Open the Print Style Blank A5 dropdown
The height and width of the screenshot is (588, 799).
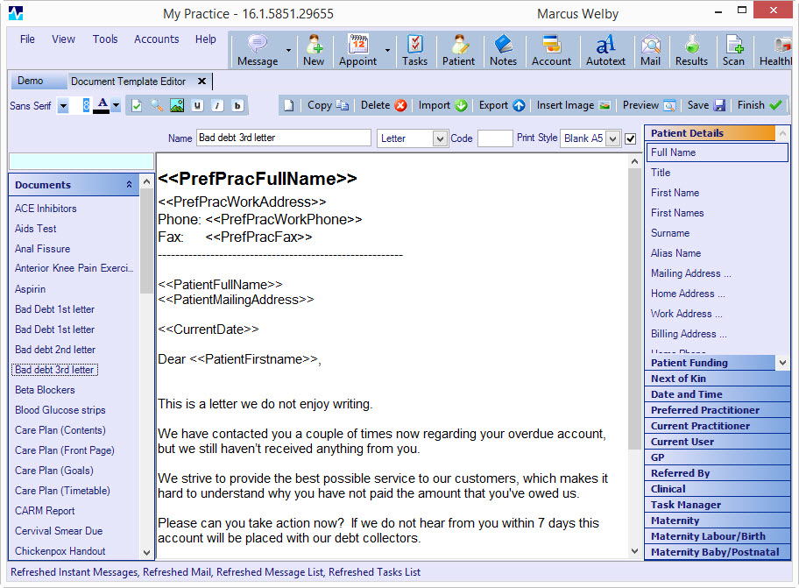tap(613, 138)
